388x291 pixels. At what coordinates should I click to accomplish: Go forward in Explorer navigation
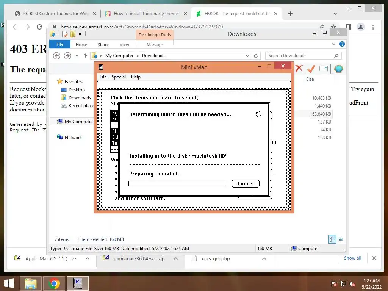tap(67, 56)
